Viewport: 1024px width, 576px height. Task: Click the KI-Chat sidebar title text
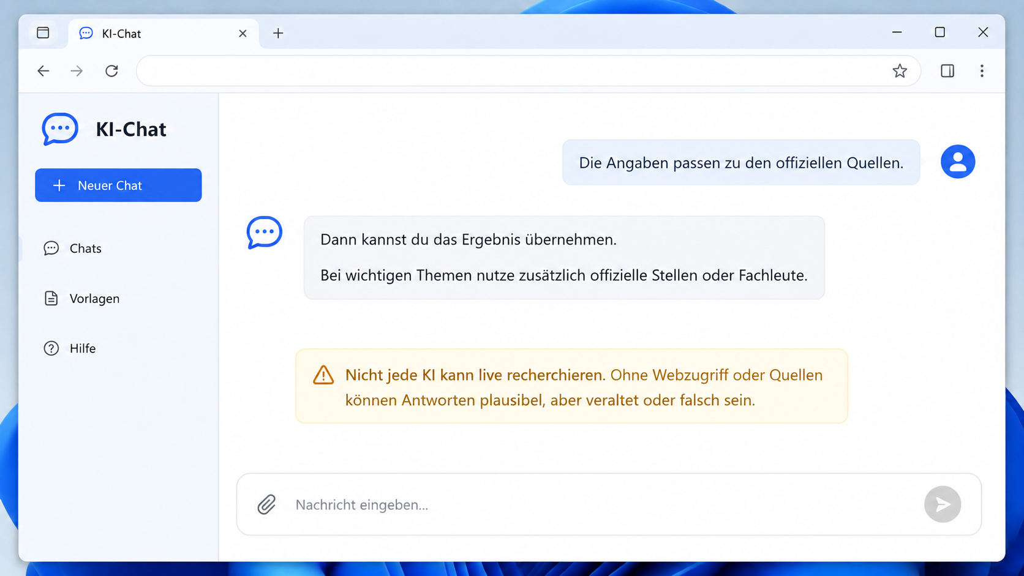pyautogui.click(x=131, y=129)
